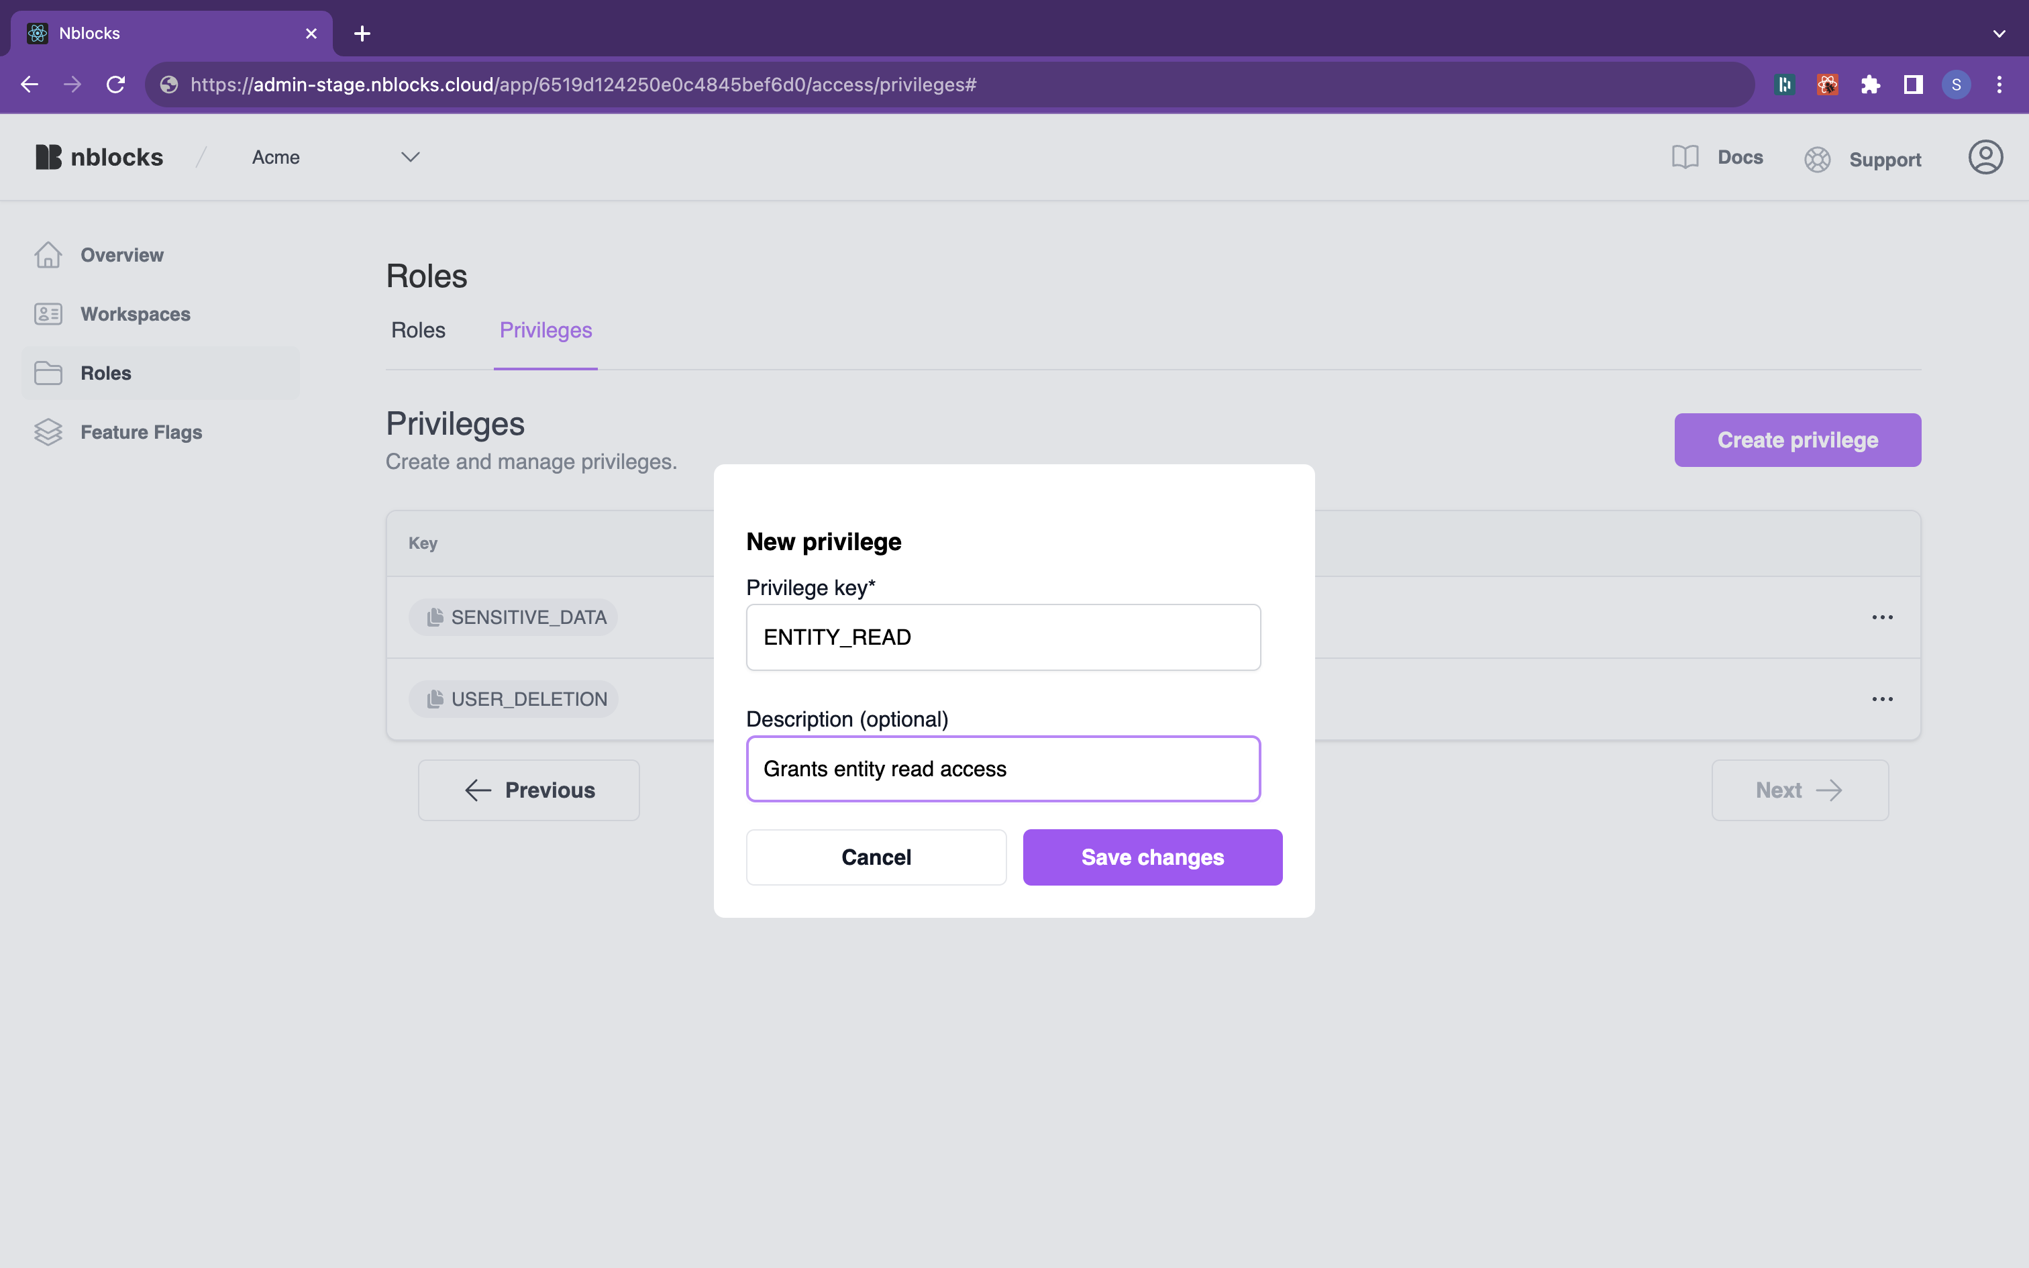2029x1268 pixels.
Task: Click the Docs icon in top navigation
Action: tap(1685, 156)
